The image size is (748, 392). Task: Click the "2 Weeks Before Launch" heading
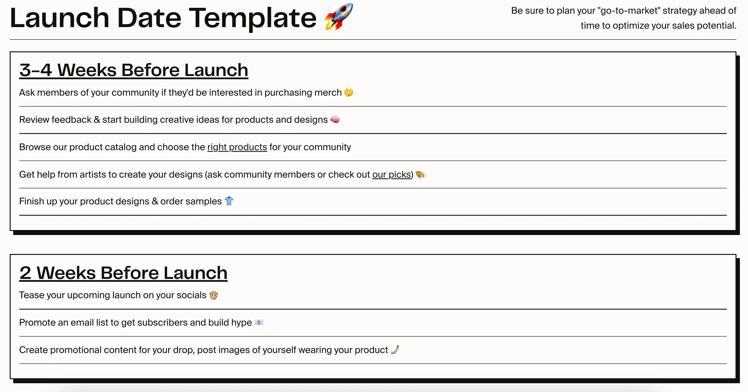pos(123,273)
